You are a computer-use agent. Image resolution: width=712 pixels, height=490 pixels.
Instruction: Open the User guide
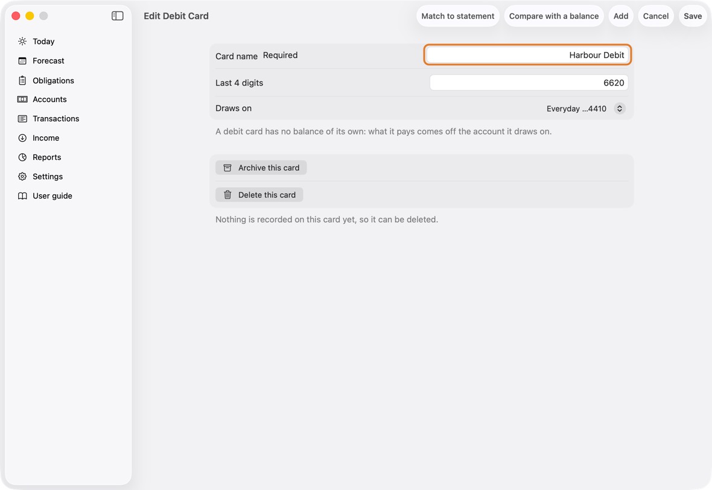pyautogui.click(x=52, y=196)
